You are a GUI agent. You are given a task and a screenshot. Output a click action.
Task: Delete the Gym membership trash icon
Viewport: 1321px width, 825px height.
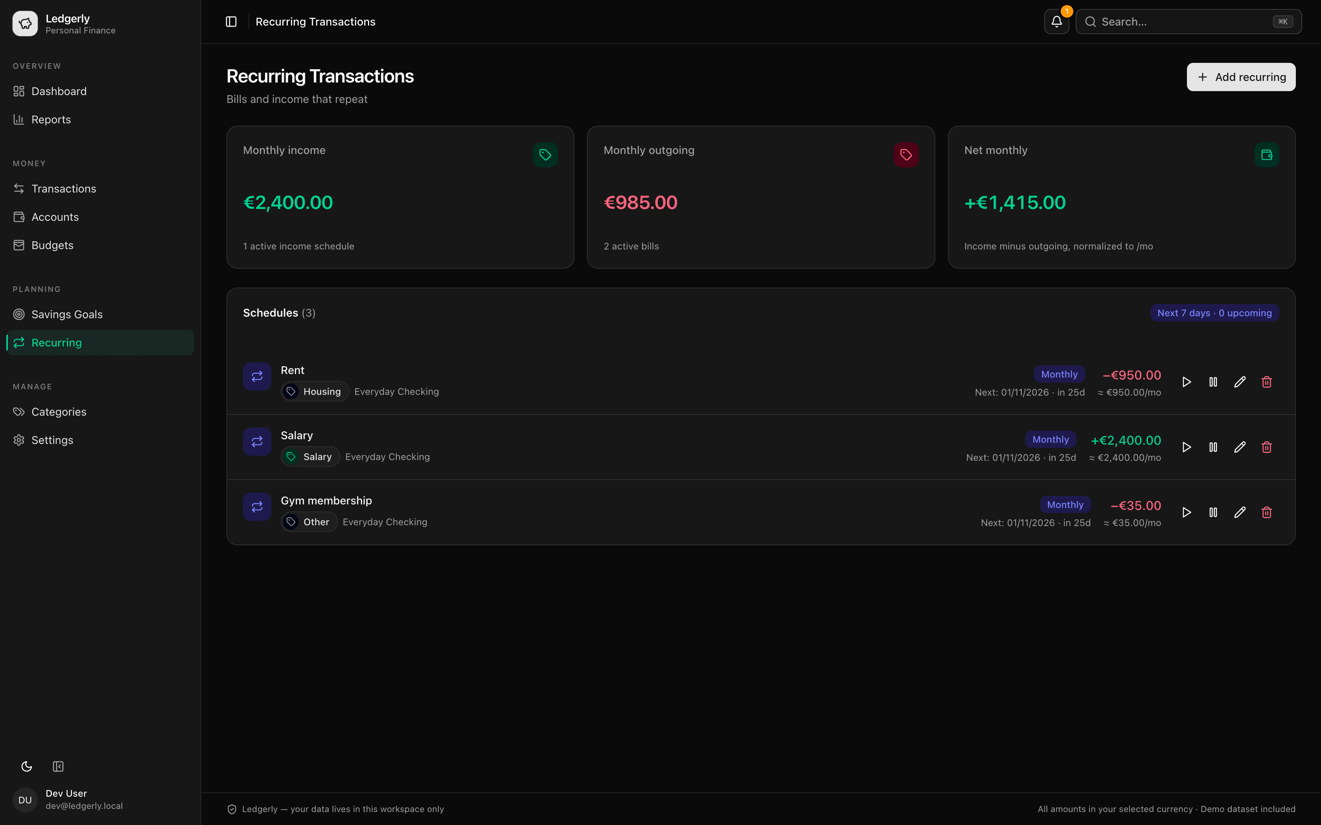coord(1266,512)
